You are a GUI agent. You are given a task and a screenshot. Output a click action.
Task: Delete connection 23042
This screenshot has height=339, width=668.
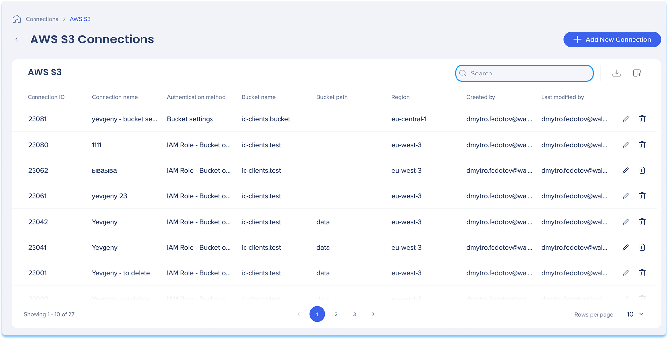[x=642, y=222]
